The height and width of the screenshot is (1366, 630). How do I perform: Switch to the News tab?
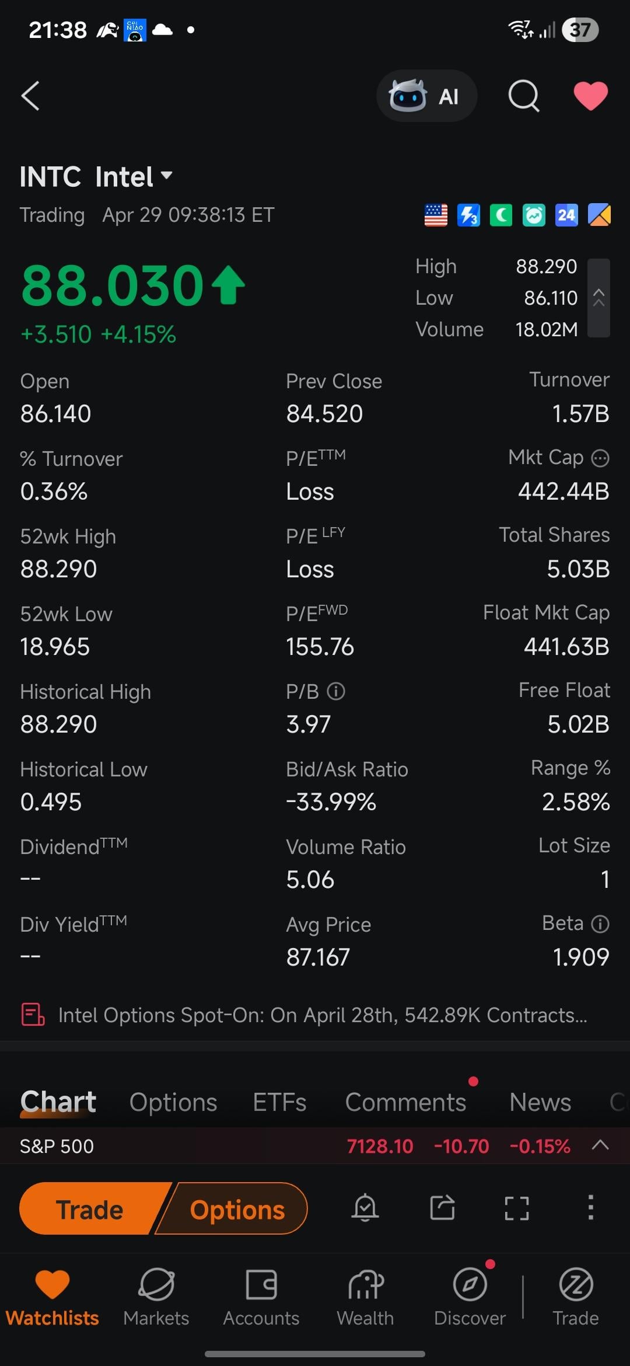[x=540, y=1102]
